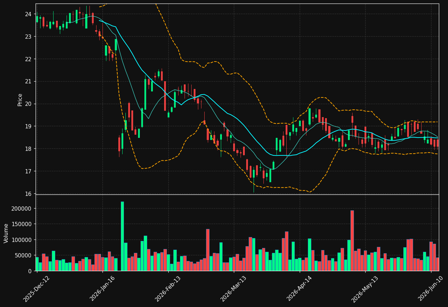This screenshot has height=307, width=448.
Task: Click the price tick label 21
Action: [x=29, y=82]
